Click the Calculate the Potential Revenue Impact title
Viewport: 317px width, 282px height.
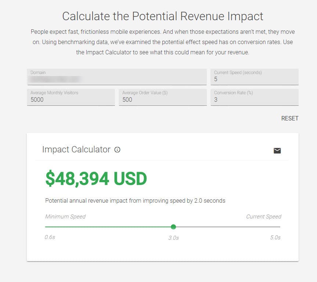(163, 16)
